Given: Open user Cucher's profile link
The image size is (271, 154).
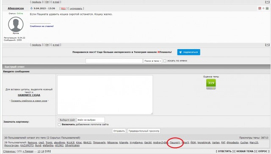Looking at the screenshot, I should [x=244, y=143].
